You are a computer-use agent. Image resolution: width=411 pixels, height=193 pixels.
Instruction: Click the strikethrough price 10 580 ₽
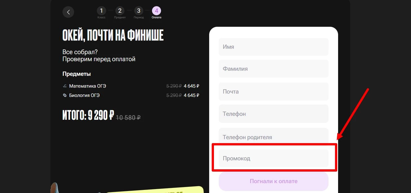pyautogui.click(x=128, y=117)
